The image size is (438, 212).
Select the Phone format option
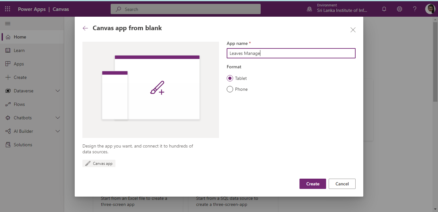[x=230, y=89]
